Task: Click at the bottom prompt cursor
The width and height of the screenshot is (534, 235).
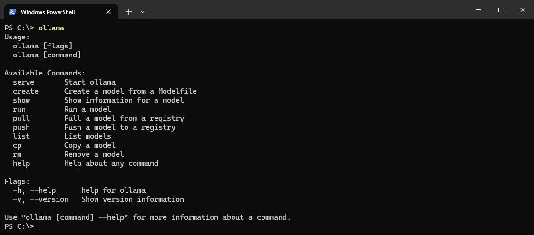Action: (39, 226)
